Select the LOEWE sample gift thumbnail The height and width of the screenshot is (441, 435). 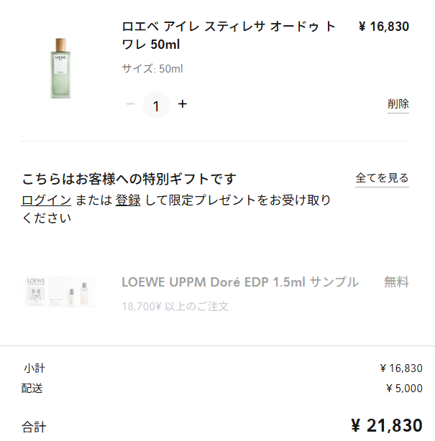tap(60, 291)
